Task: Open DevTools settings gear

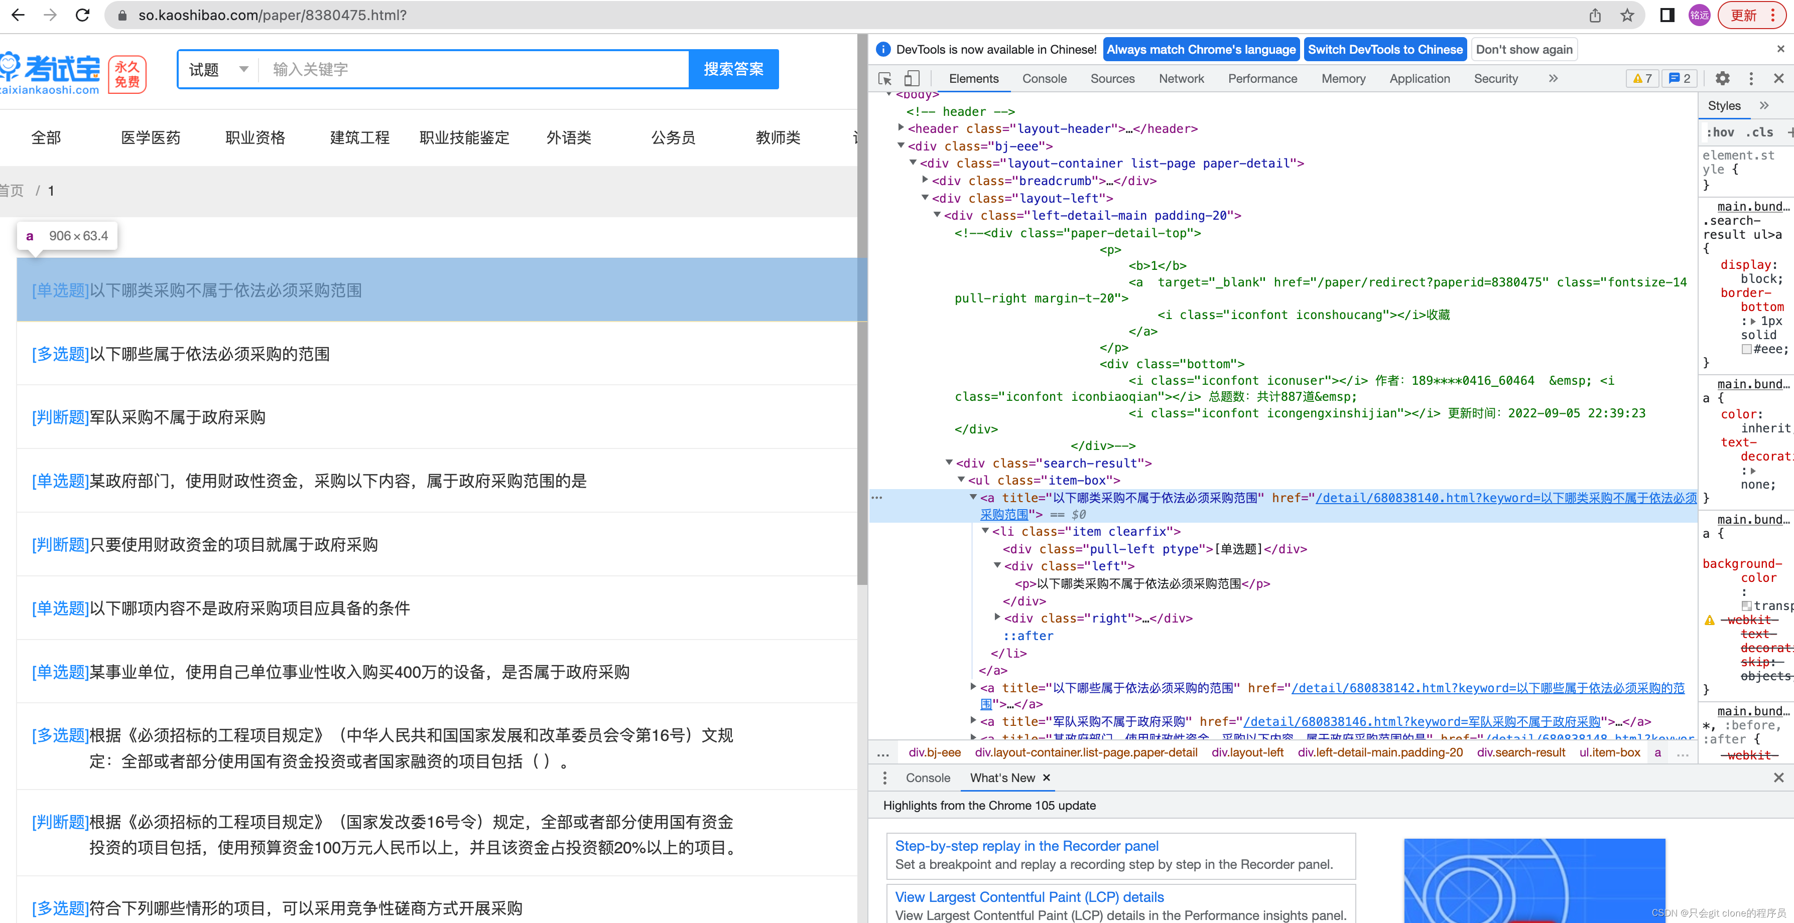Action: [x=1722, y=79]
